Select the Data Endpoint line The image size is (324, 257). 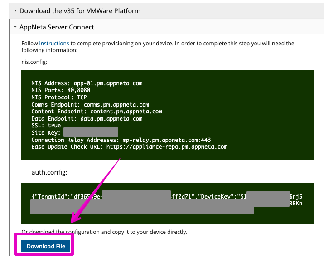click(x=87, y=118)
